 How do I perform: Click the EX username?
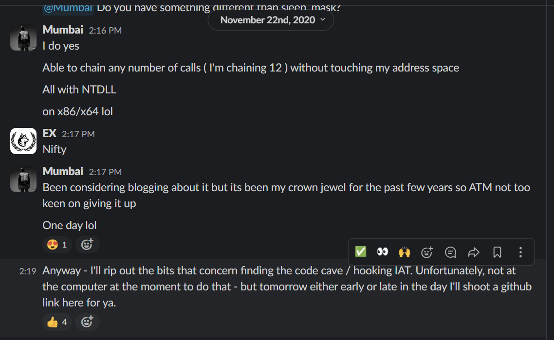50,133
